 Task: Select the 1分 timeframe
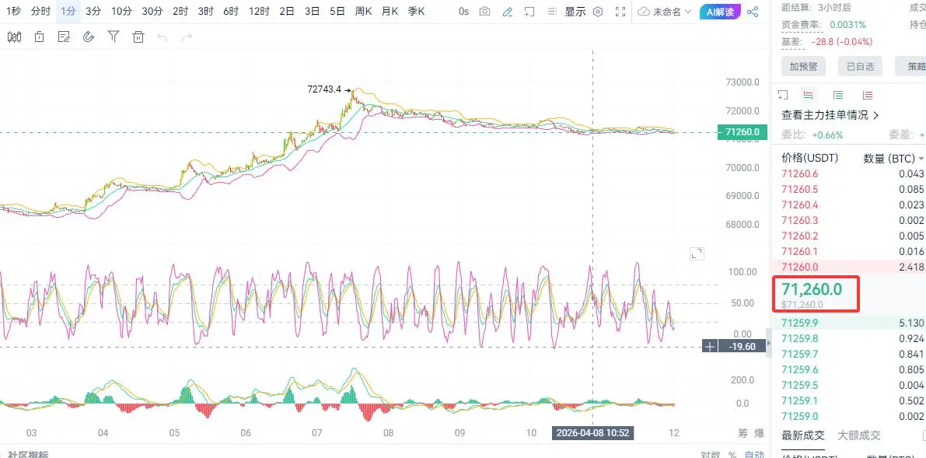pyautogui.click(x=68, y=11)
